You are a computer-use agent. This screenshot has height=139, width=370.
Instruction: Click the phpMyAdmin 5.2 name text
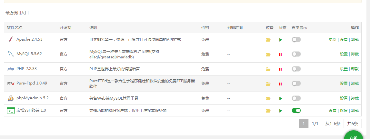tap(33, 98)
